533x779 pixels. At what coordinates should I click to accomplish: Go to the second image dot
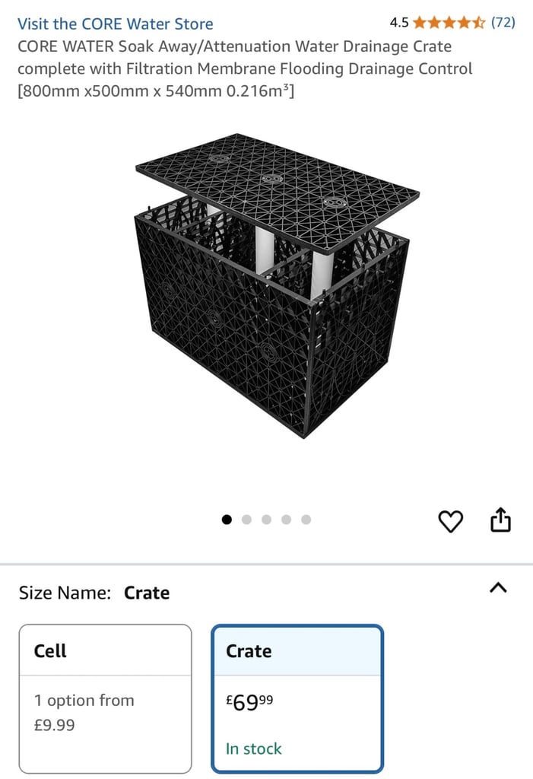(246, 520)
